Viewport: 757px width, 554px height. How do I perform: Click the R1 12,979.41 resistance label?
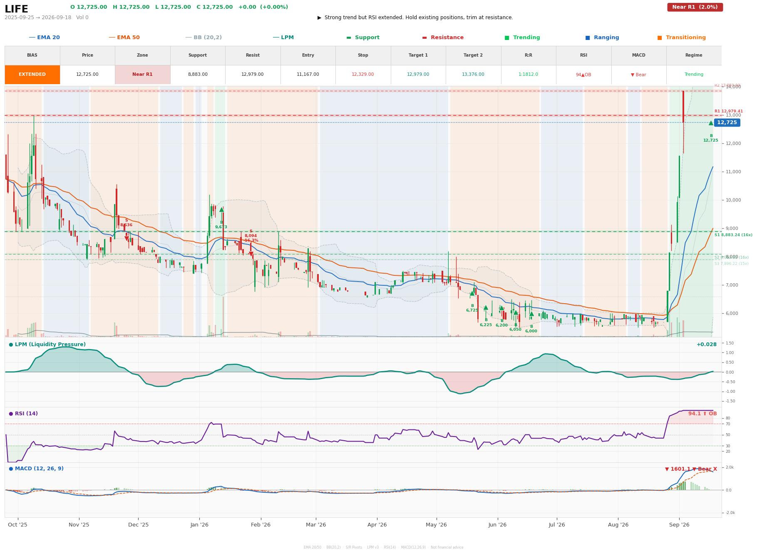729,111
